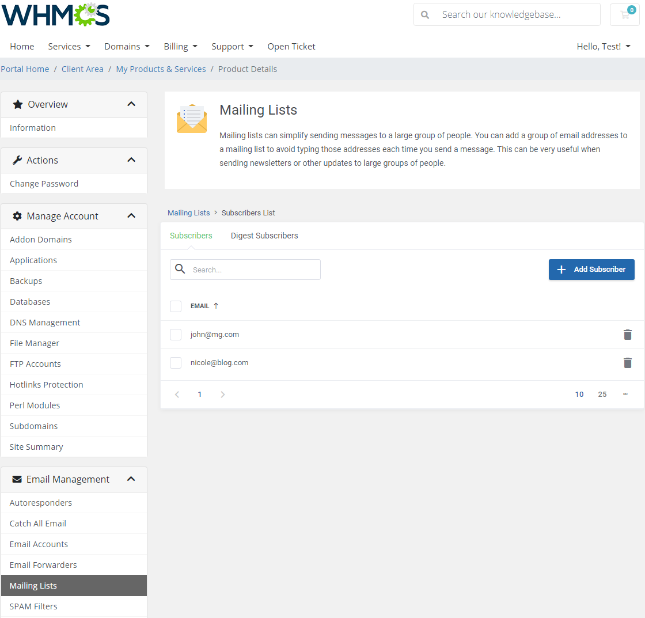Check the nicole@blog.com subscriber checkbox
The image size is (645, 618).
pos(176,363)
